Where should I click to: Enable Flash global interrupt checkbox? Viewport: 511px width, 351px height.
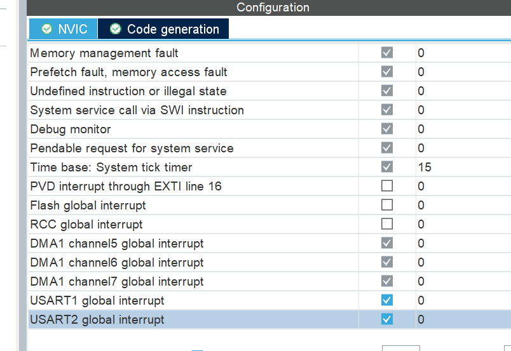[x=386, y=205]
